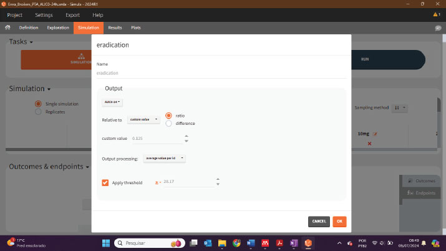
Task: Open the warning notification icon
Action: click(437, 14)
